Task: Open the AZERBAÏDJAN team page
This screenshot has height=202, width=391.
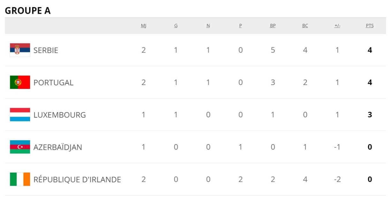Action: click(x=57, y=147)
